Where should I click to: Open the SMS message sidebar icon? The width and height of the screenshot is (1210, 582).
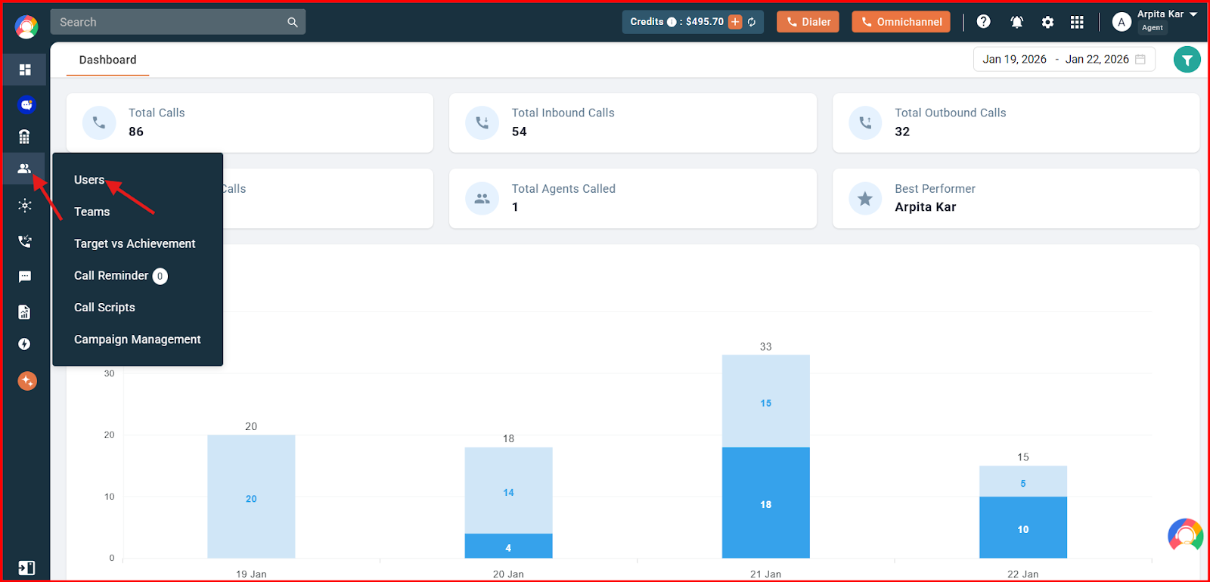pos(25,277)
